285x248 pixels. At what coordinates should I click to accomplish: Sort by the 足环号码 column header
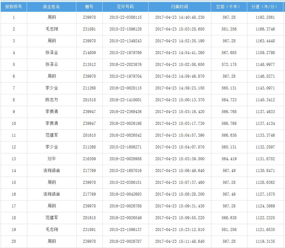point(125,7)
